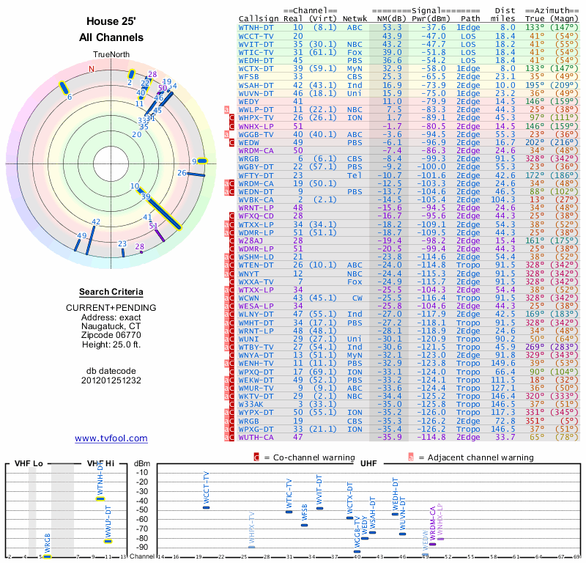Click the Adjacent channel warning legend icon

411,457
